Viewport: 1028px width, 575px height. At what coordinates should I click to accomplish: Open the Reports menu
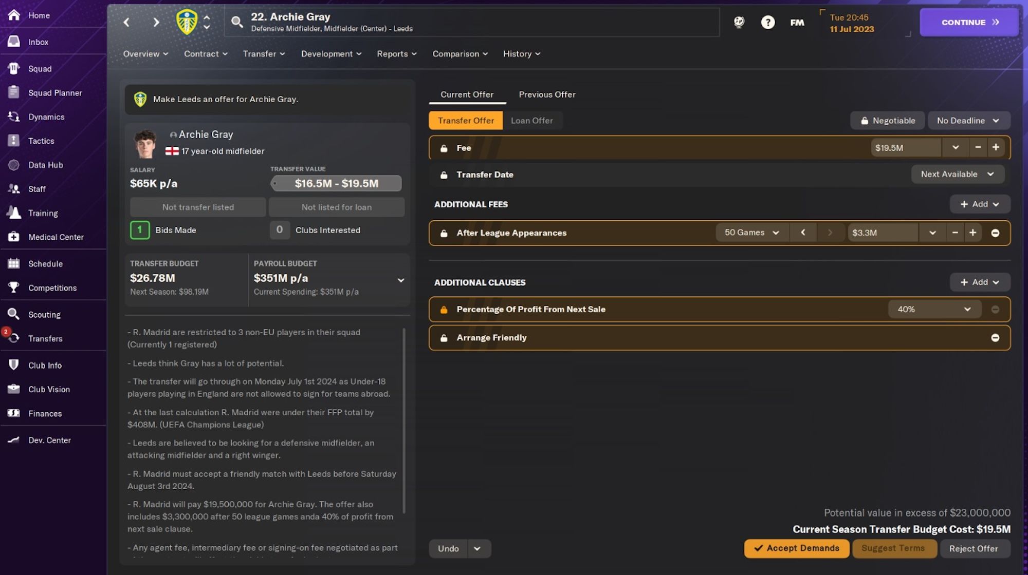click(x=396, y=54)
